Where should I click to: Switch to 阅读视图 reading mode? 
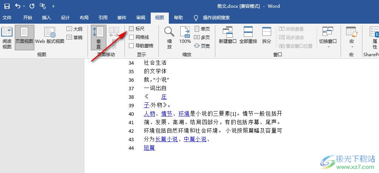7,37
